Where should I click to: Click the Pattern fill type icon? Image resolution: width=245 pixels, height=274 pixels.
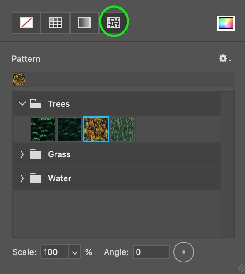(113, 23)
